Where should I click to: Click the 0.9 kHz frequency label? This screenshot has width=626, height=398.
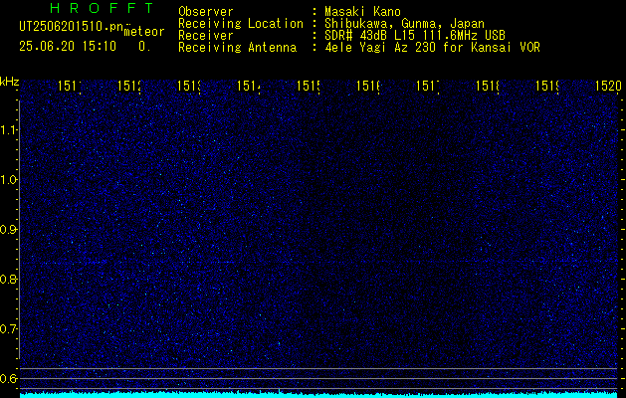coord(8,229)
